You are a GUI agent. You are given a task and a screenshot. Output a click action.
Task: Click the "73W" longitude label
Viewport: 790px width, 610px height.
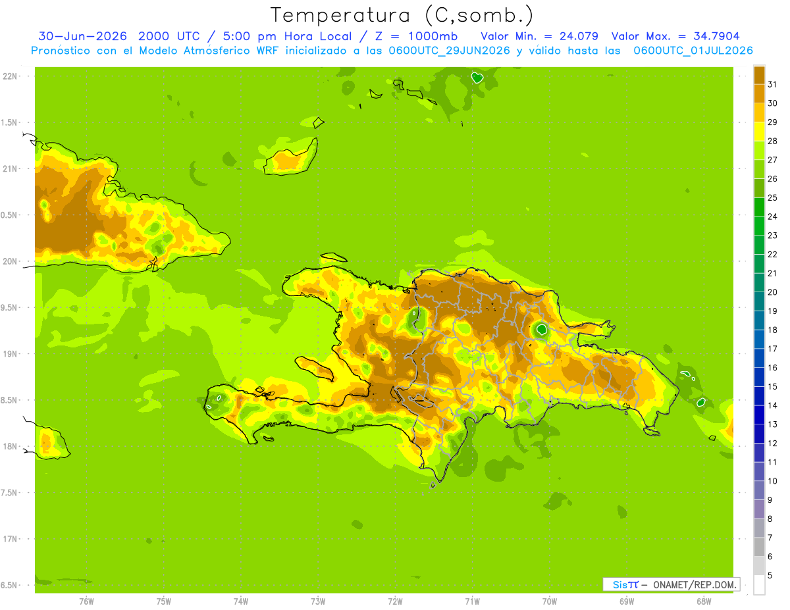[318, 601]
